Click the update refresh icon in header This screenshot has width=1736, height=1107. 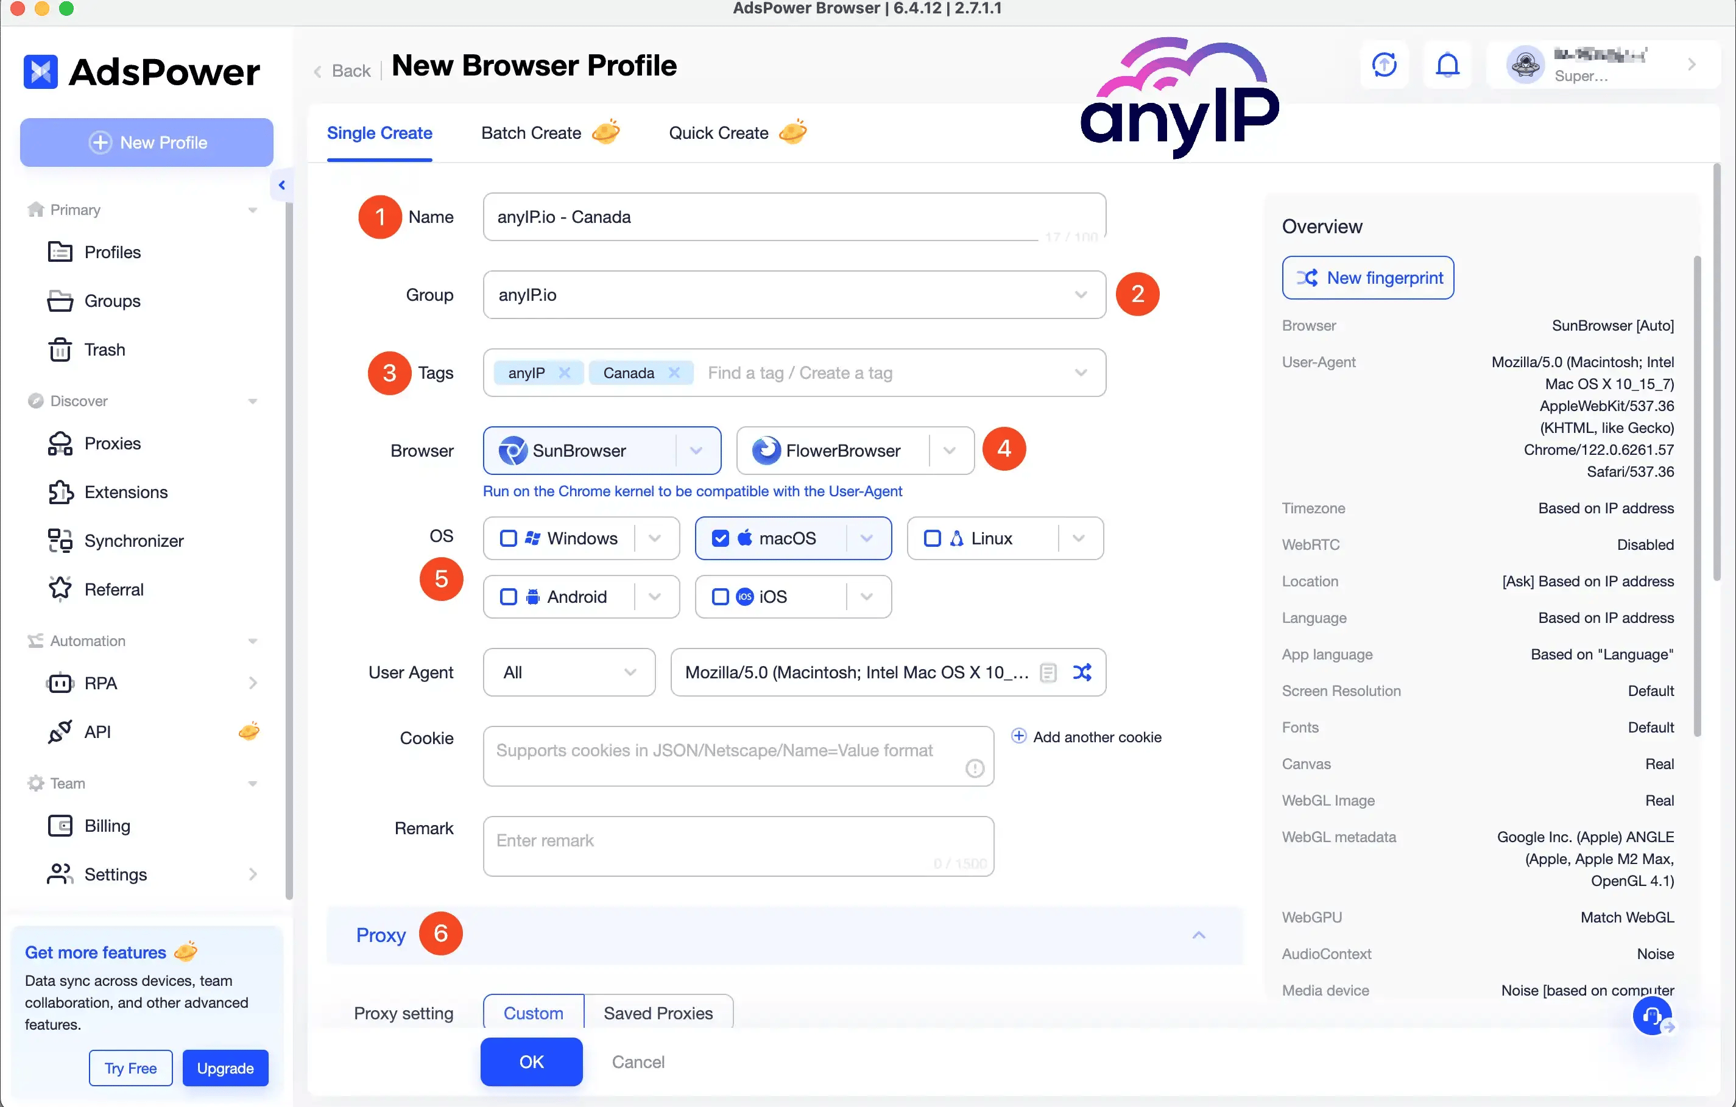pyautogui.click(x=1384, y=65)
